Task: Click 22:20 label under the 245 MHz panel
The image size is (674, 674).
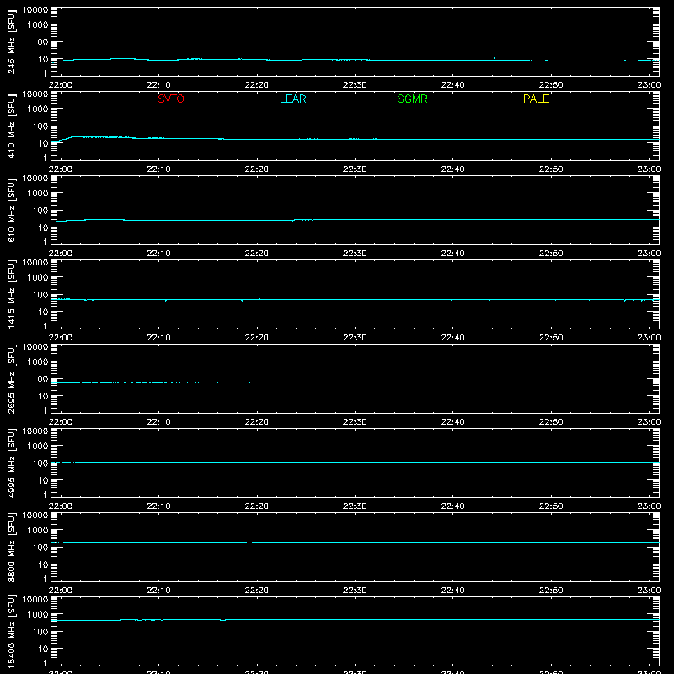Action: pos(257,85)
